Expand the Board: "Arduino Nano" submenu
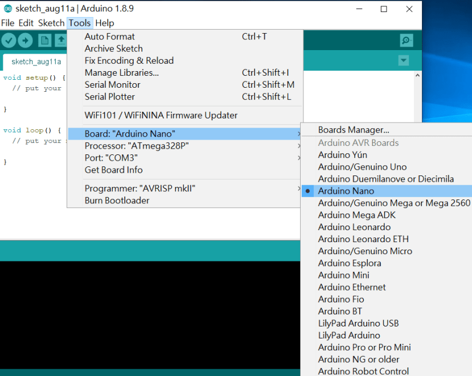The height and width of the screenshot is (376, 472). click(185, 134)
